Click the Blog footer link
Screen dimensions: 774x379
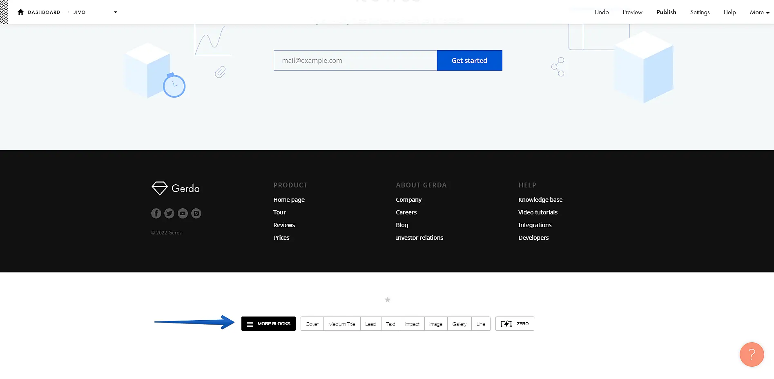tap(402, 225)
